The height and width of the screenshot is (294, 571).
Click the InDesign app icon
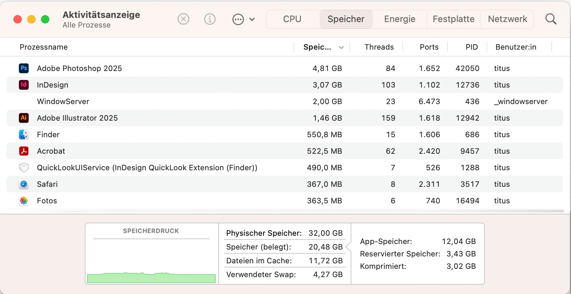[x=24, y=85]
